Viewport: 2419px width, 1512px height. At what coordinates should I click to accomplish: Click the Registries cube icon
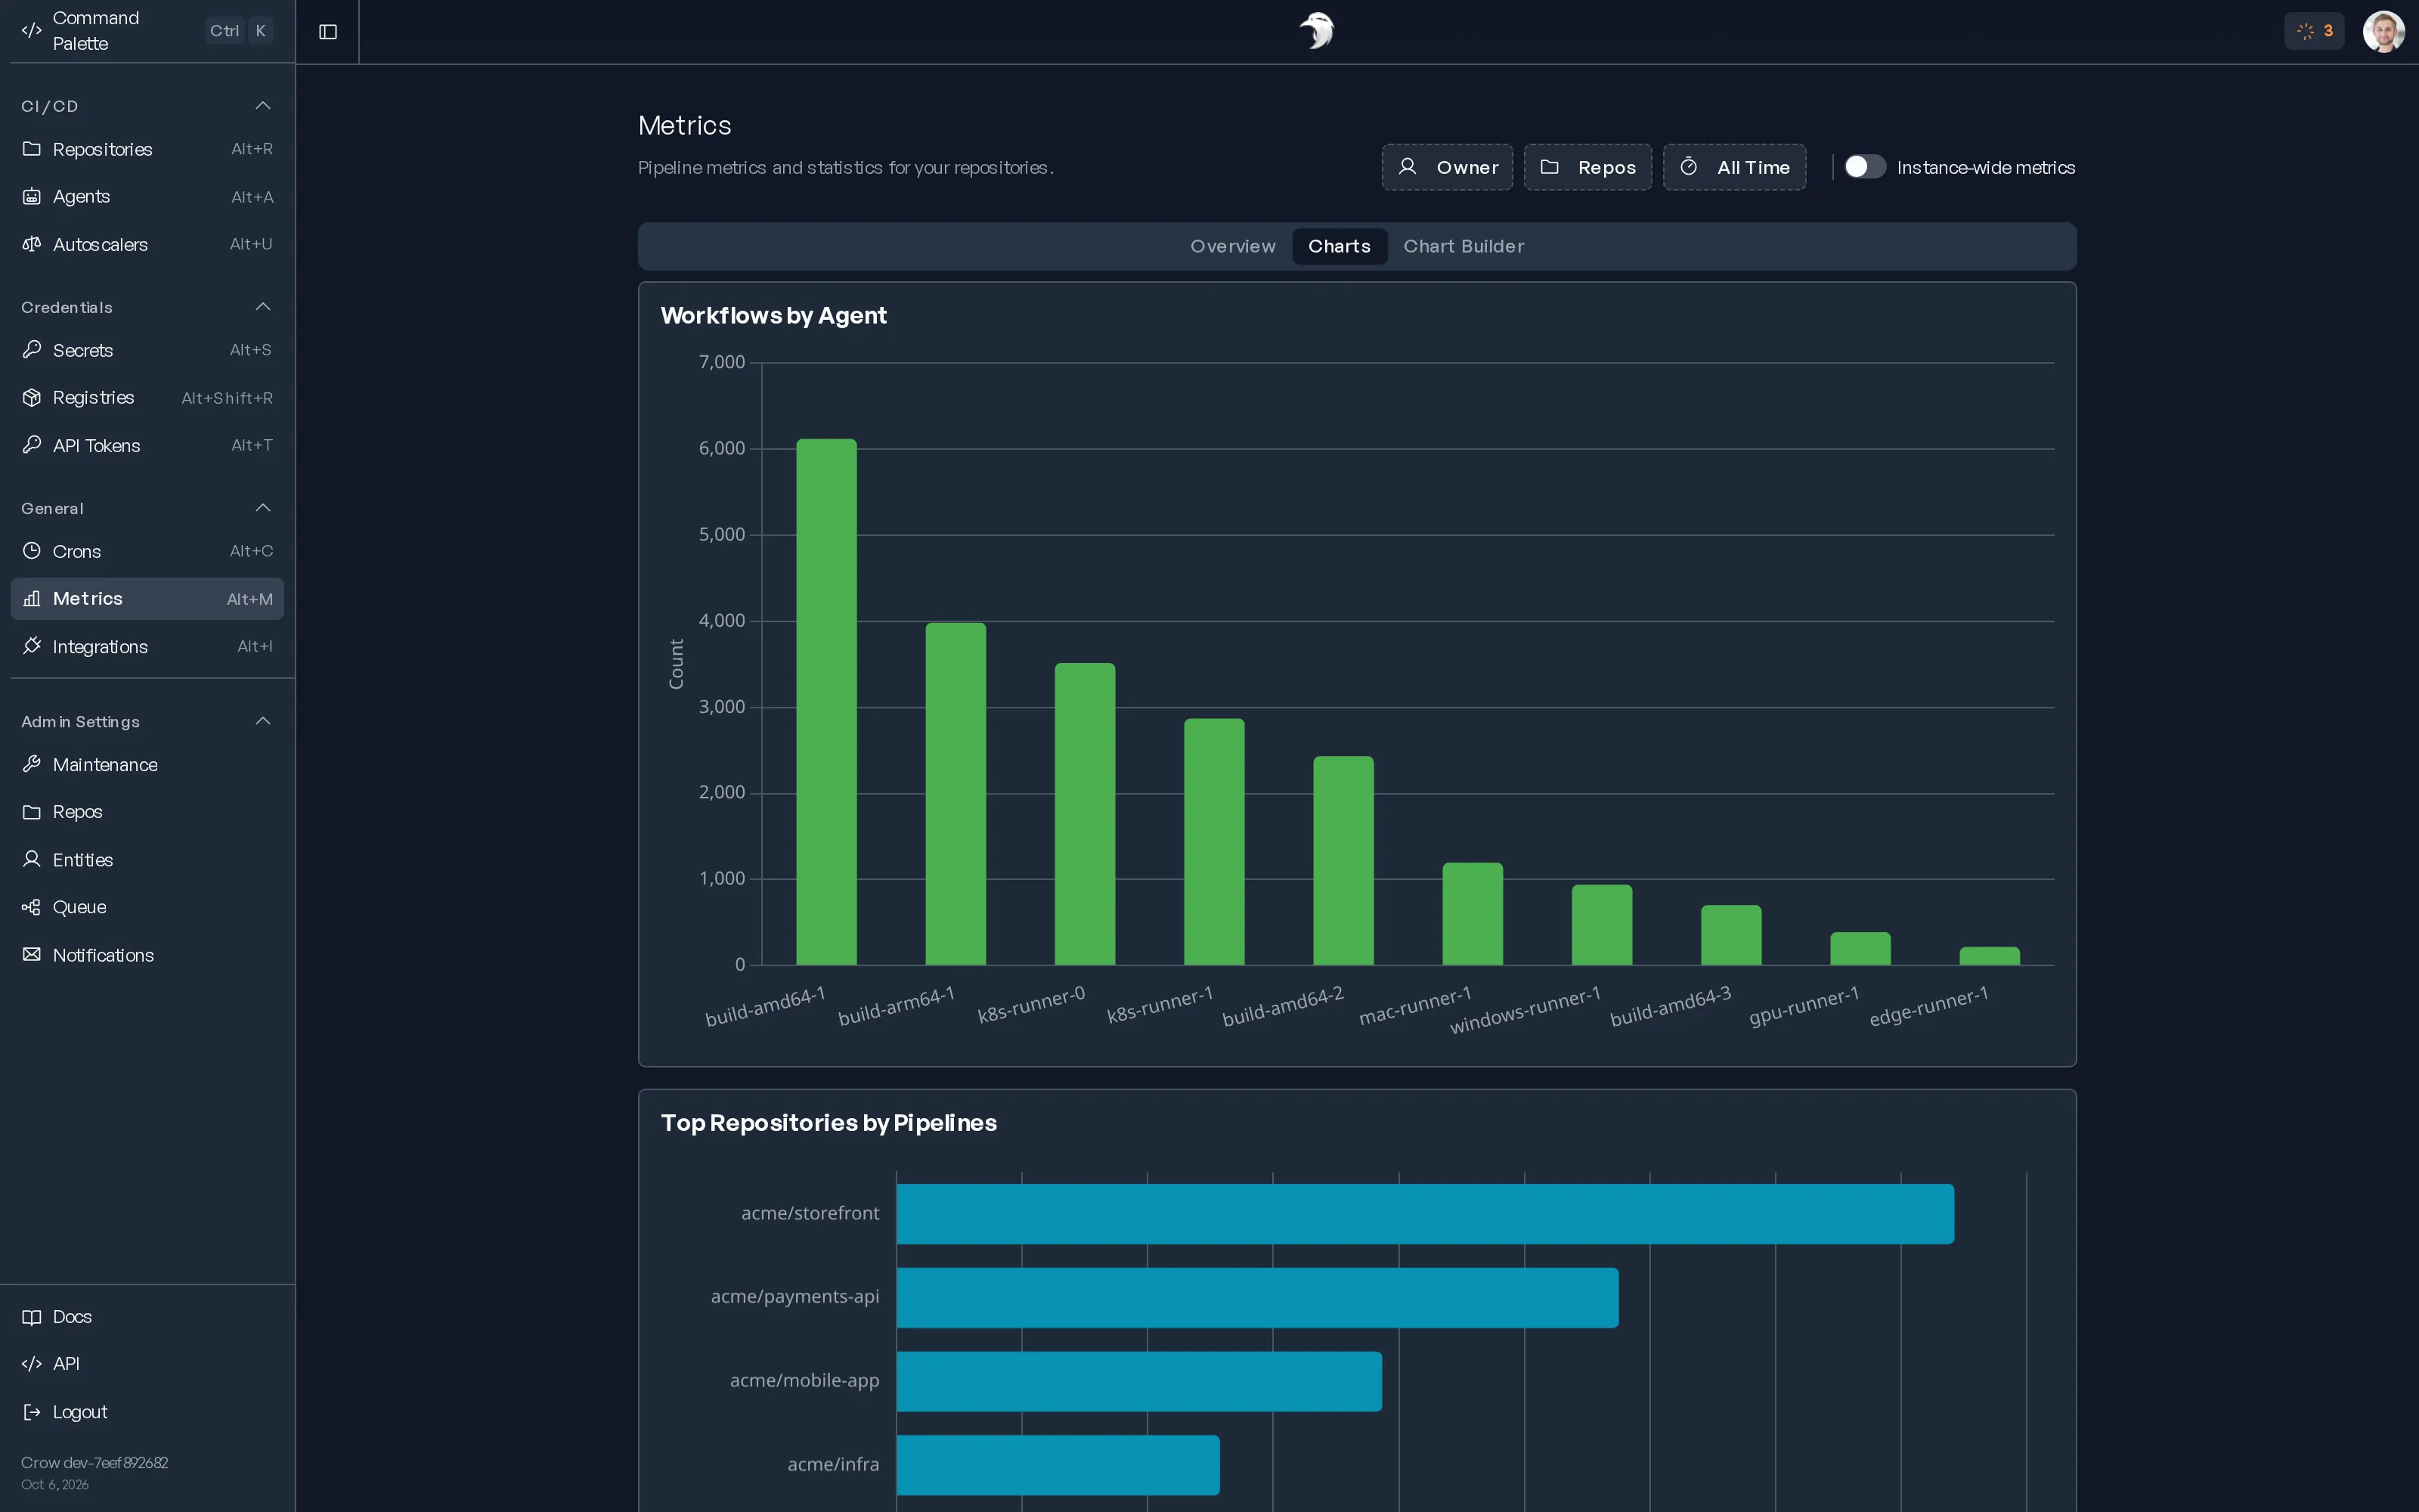click(32, 398)
